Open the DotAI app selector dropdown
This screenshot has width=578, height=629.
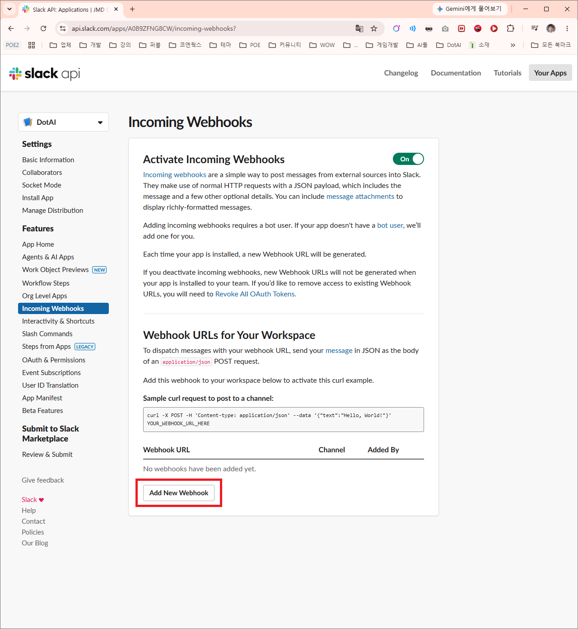point(63,122)
